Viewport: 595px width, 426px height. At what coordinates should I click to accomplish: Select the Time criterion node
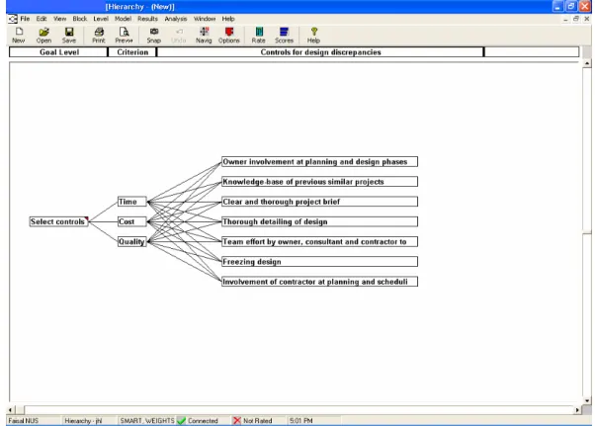[x=131, y=202]
